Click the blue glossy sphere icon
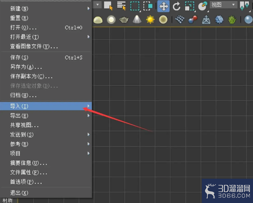 tap(249, 20)
